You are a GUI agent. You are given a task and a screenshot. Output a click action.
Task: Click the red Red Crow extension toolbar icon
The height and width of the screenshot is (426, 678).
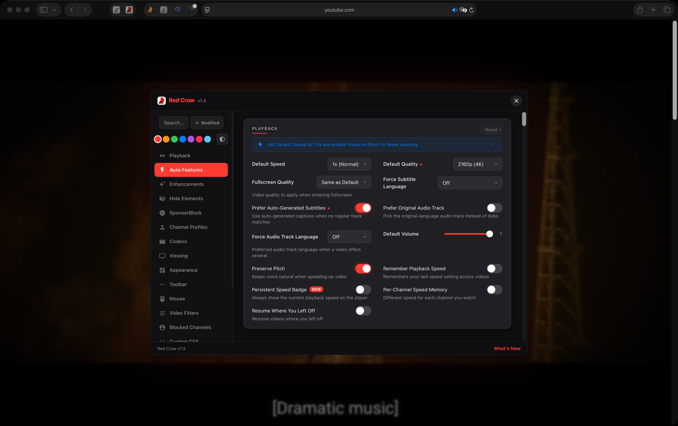coord(129,10)
